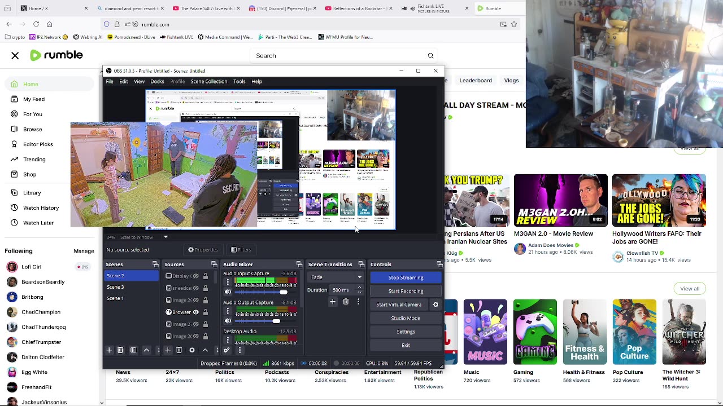Open Audio Input Capture options dots
Image resolution: width=723 pixels, height=406 pixels.
pos(228,282)
